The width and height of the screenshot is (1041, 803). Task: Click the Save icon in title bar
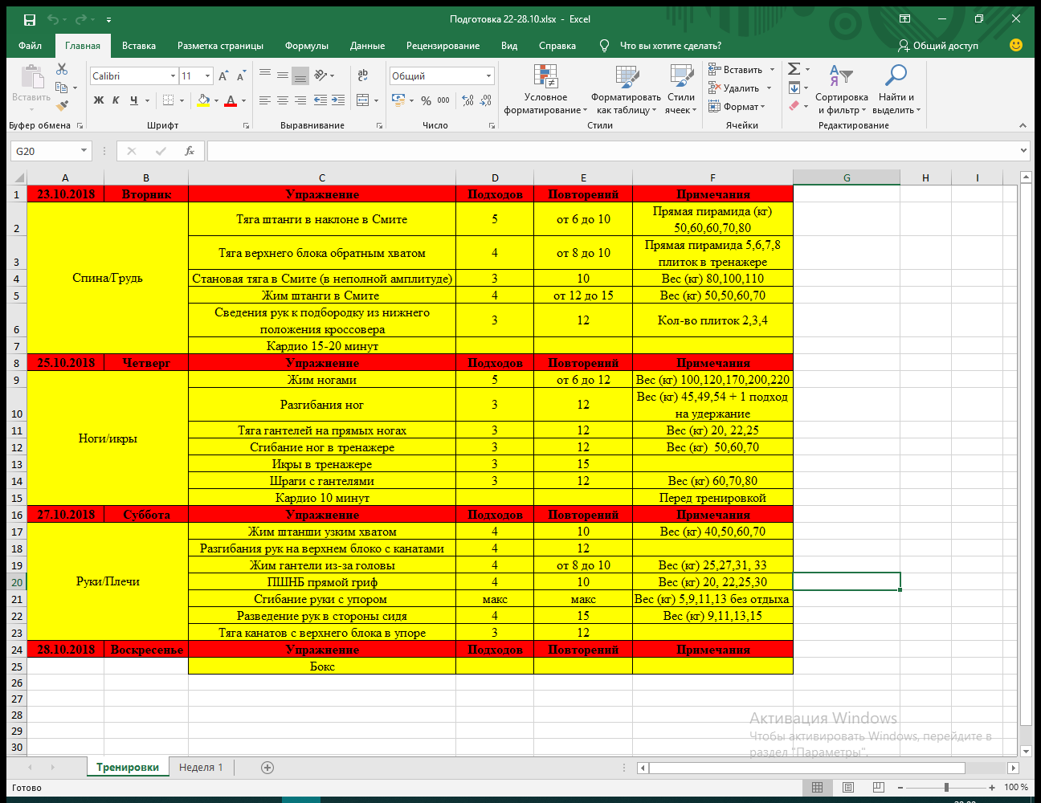click(30, 19)
